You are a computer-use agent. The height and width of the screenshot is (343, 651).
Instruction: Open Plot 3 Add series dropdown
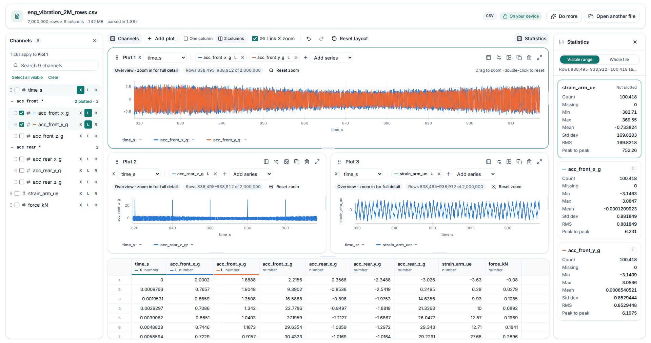point(474,174)
